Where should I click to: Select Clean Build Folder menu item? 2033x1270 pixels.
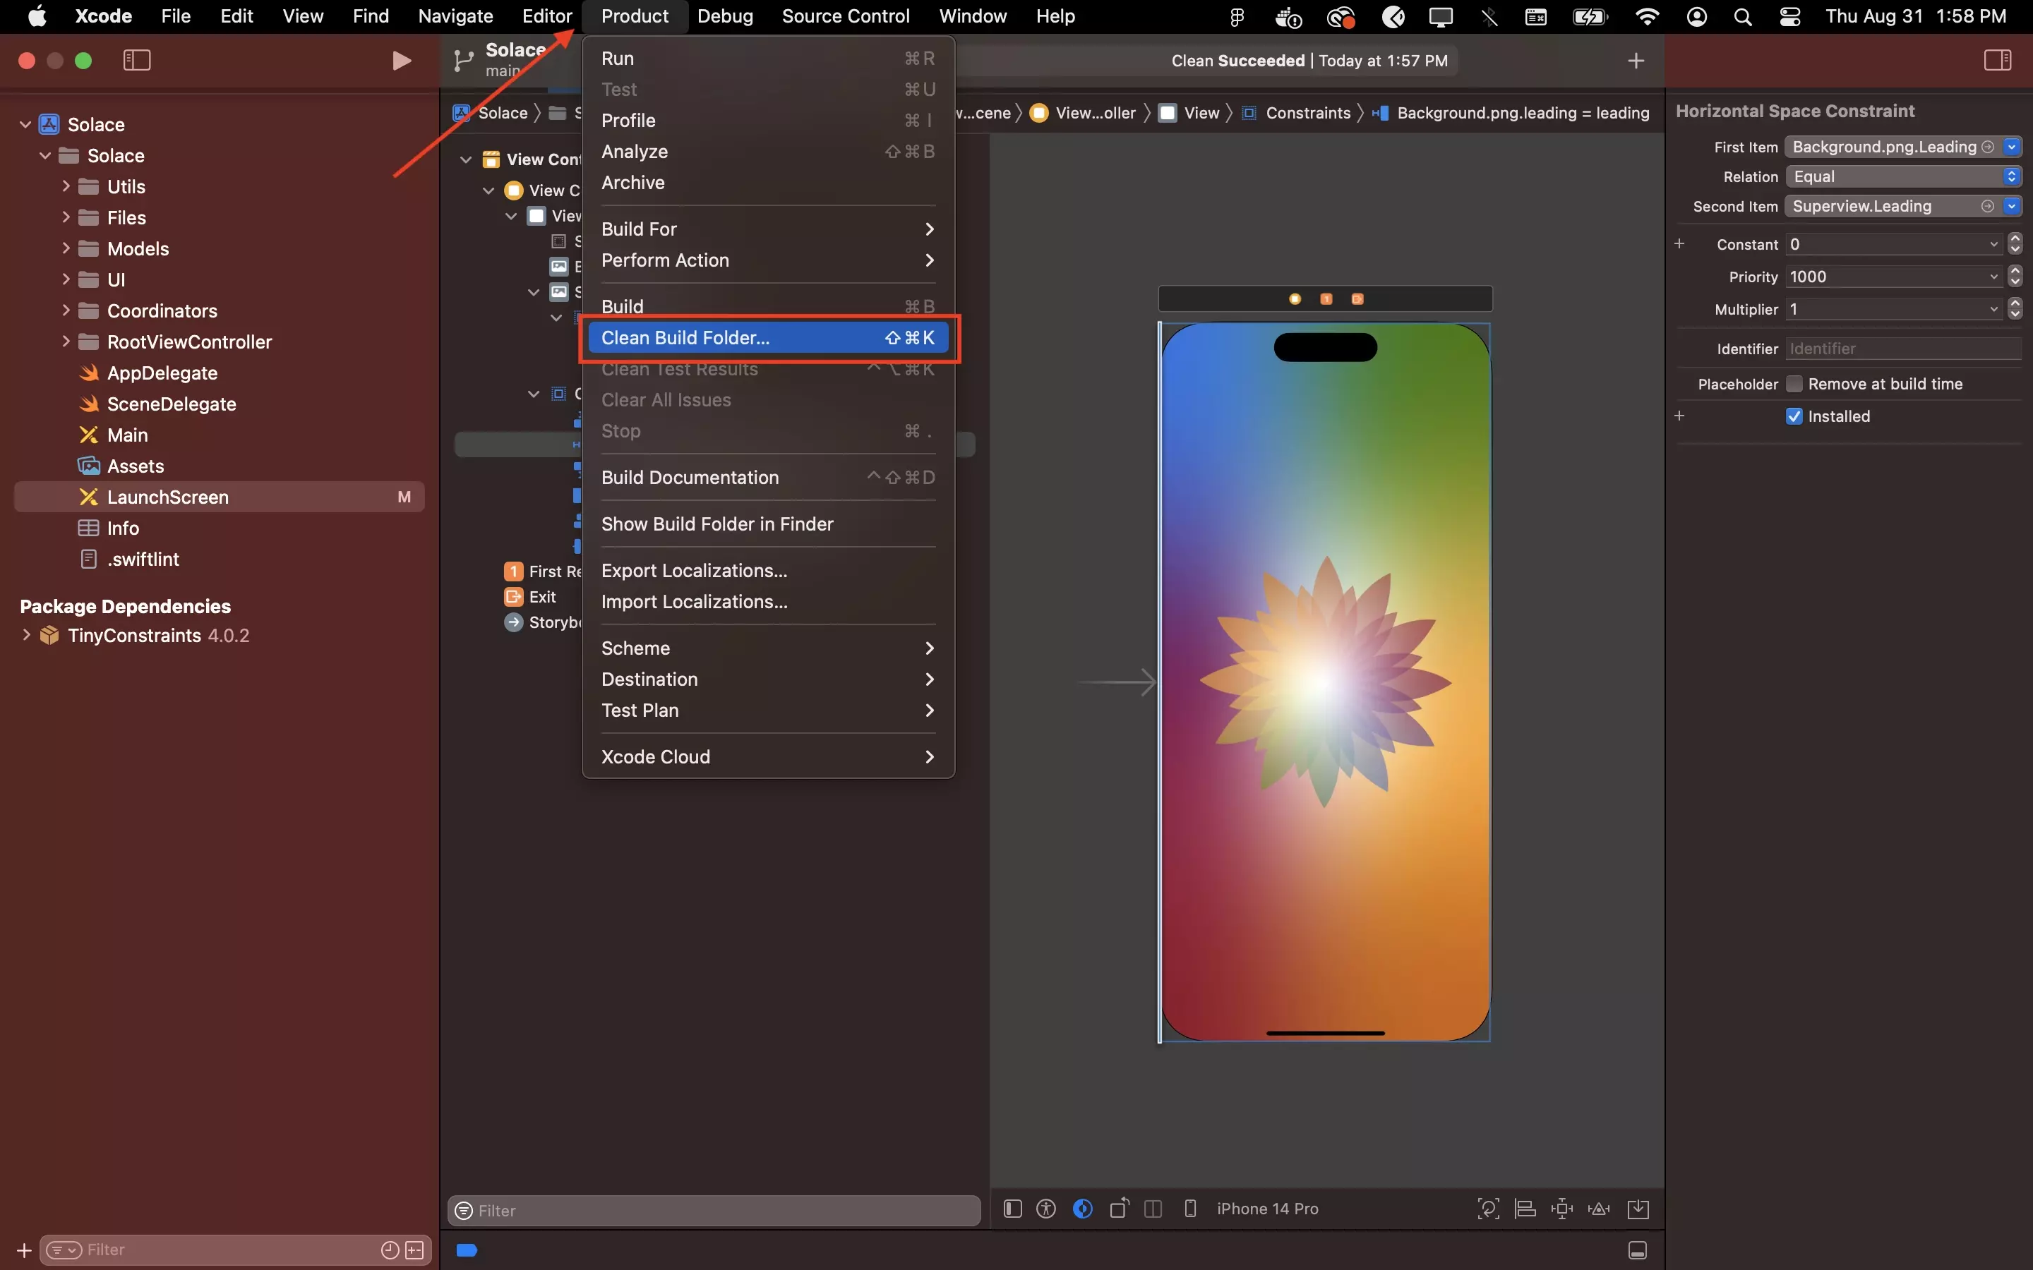[768, 338]
